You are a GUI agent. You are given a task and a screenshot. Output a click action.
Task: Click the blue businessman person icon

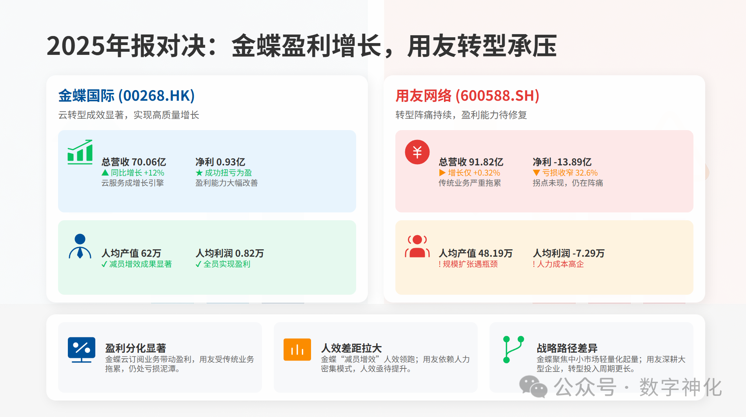(x=80, y=247)
